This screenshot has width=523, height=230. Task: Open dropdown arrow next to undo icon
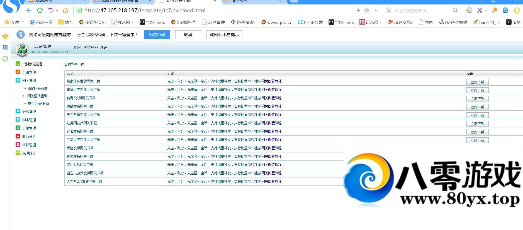(x=57, y=11)
